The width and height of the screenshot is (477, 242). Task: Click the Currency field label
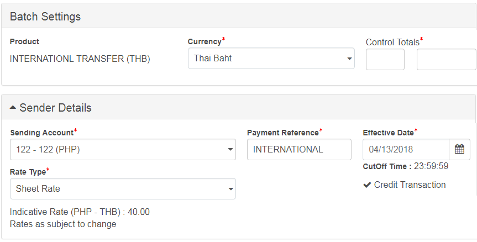tap(204, 41)
